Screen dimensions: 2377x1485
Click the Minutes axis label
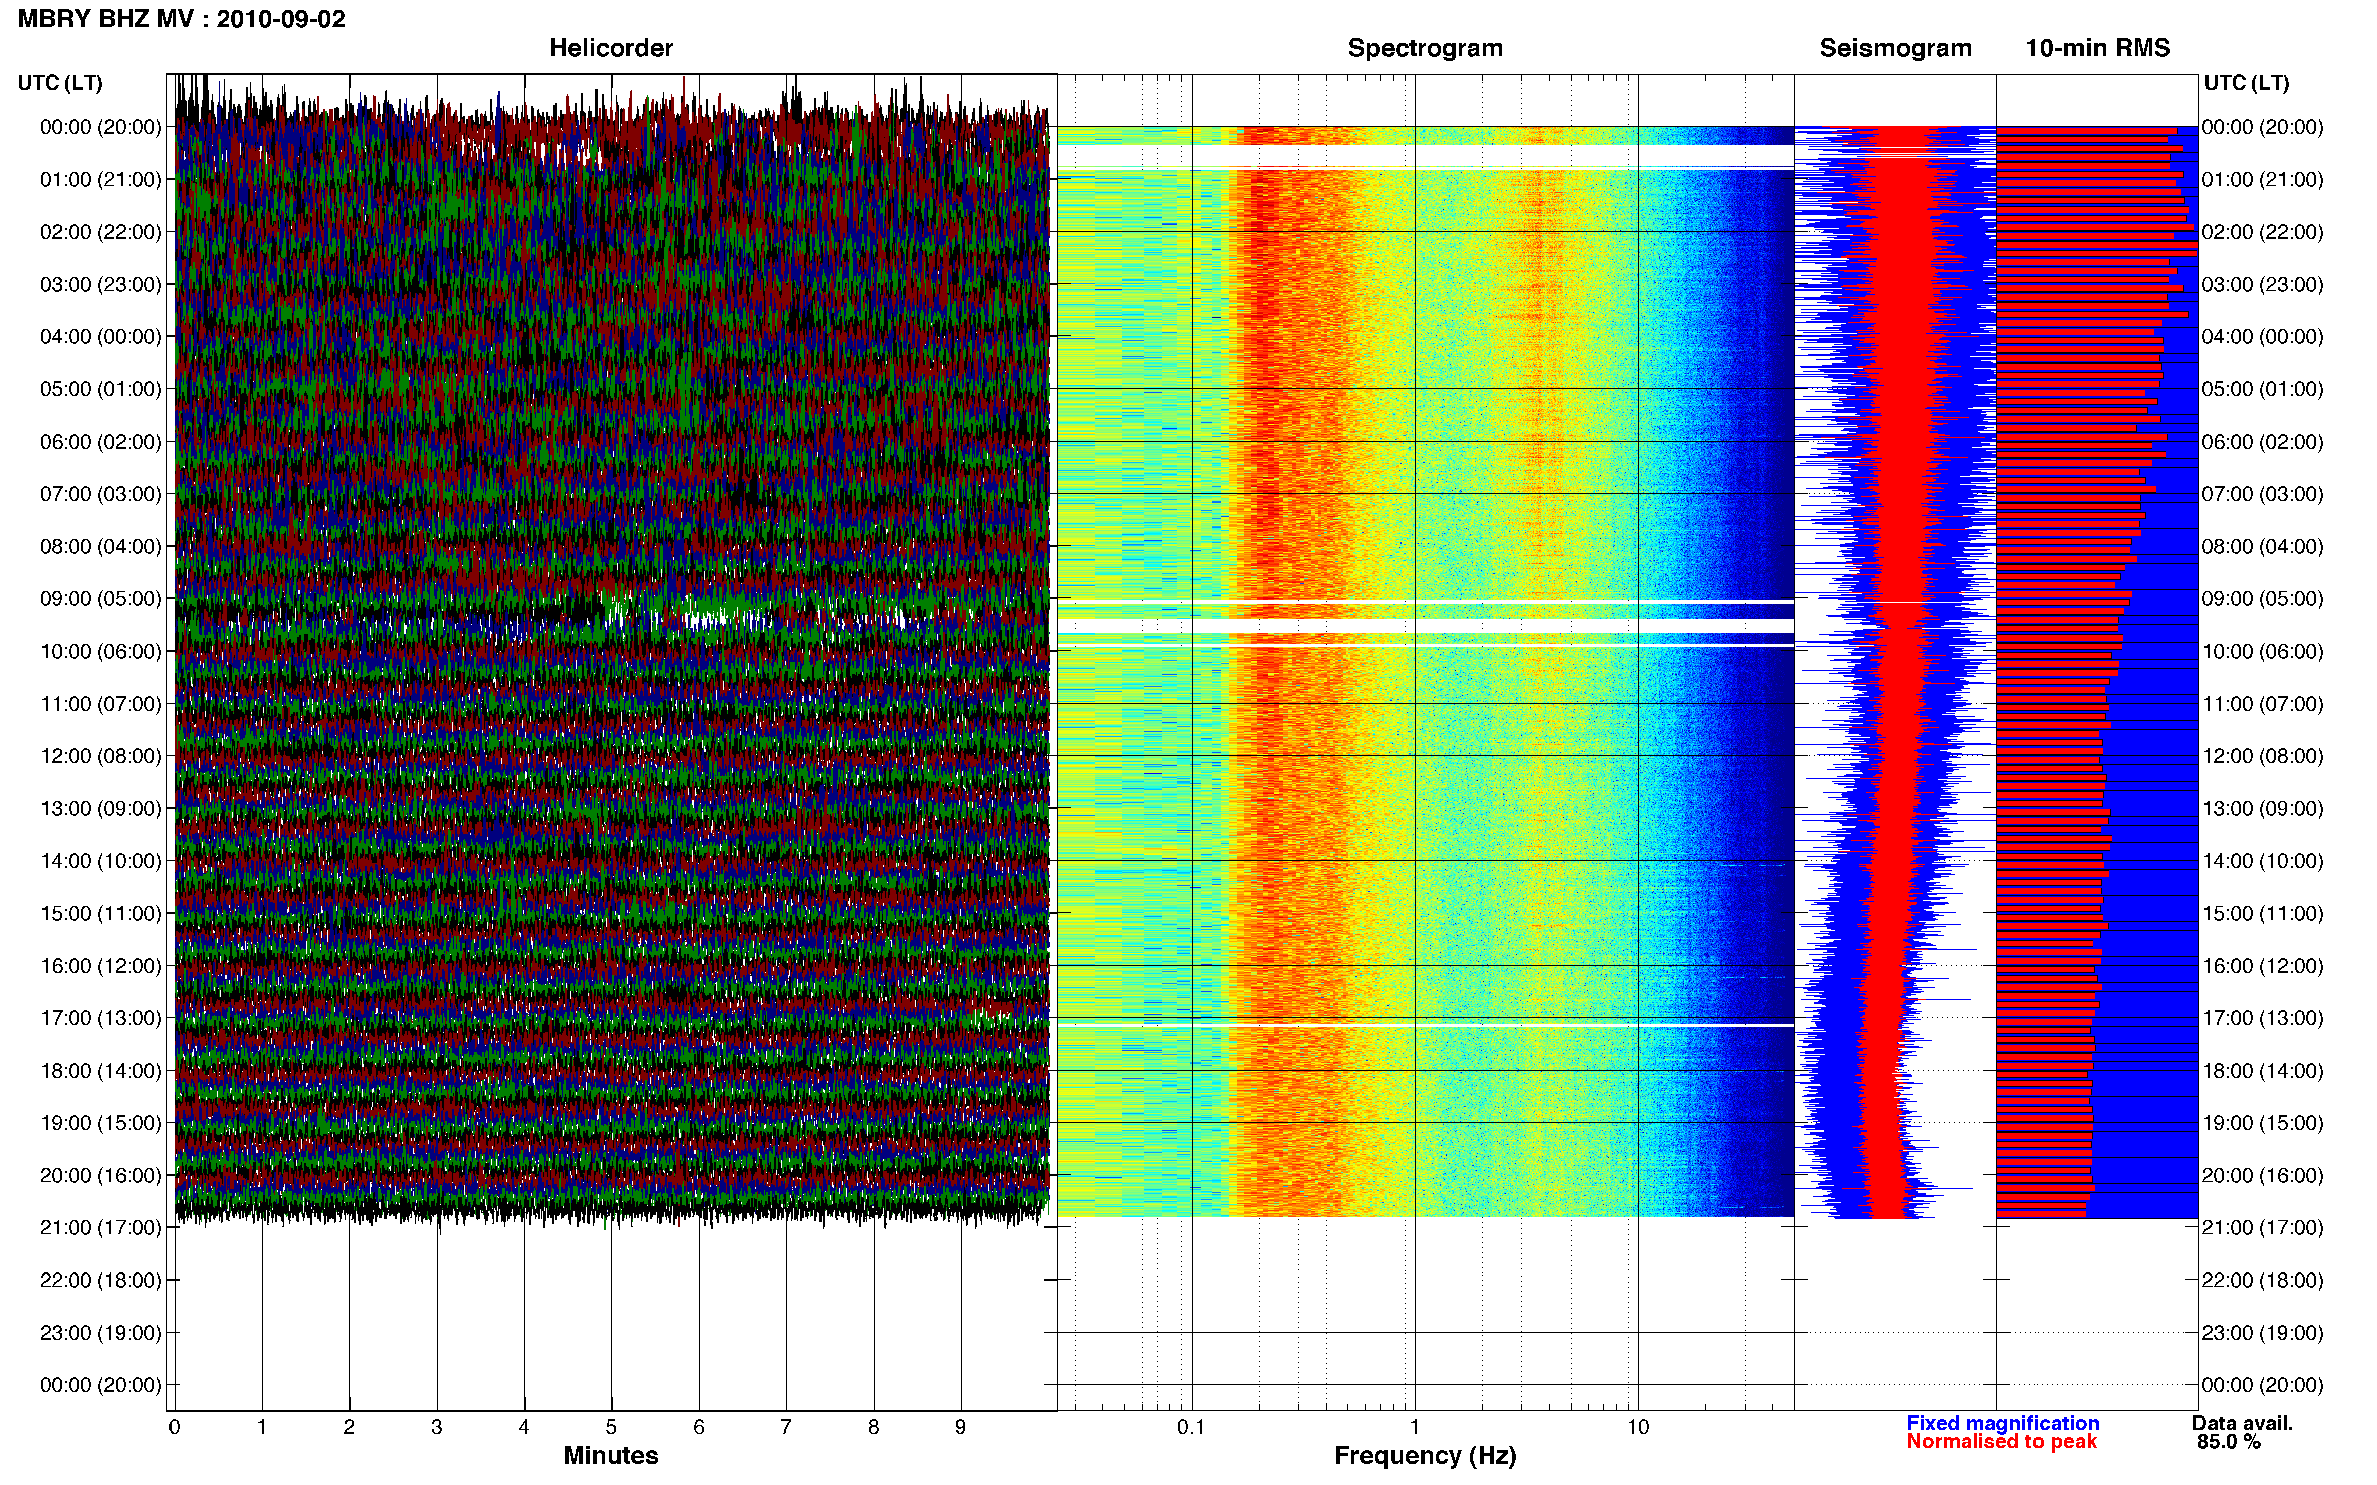[x=611, y=1455]
